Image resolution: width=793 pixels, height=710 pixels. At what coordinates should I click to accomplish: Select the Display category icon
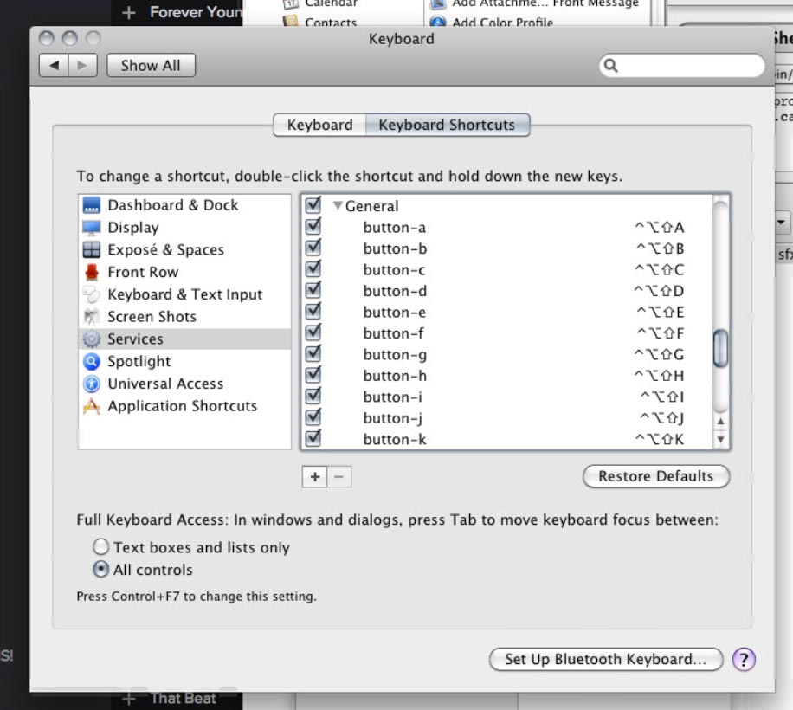pyautogui.click(x=92, y=228)
